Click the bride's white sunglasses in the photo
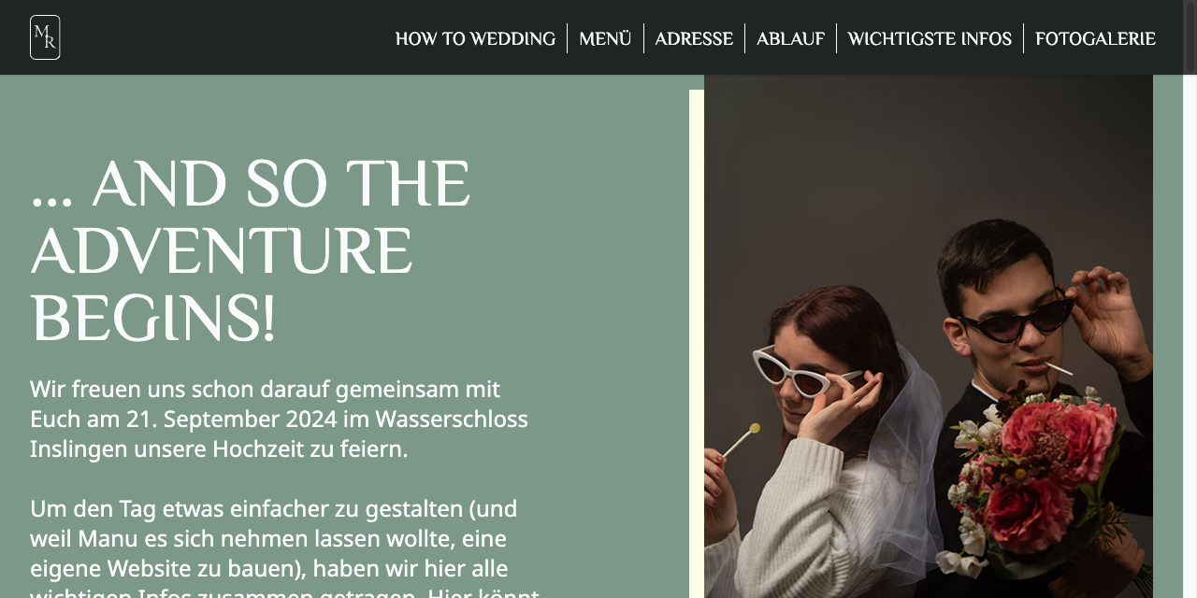The height and width of the screenshot is (598, 1197). tap(804, 371)
